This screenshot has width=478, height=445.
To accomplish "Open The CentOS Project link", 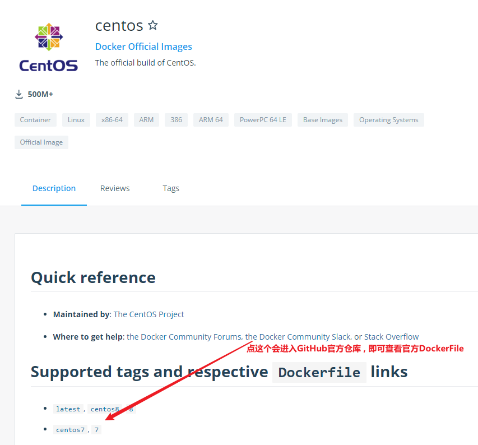I will coord(148,314).
